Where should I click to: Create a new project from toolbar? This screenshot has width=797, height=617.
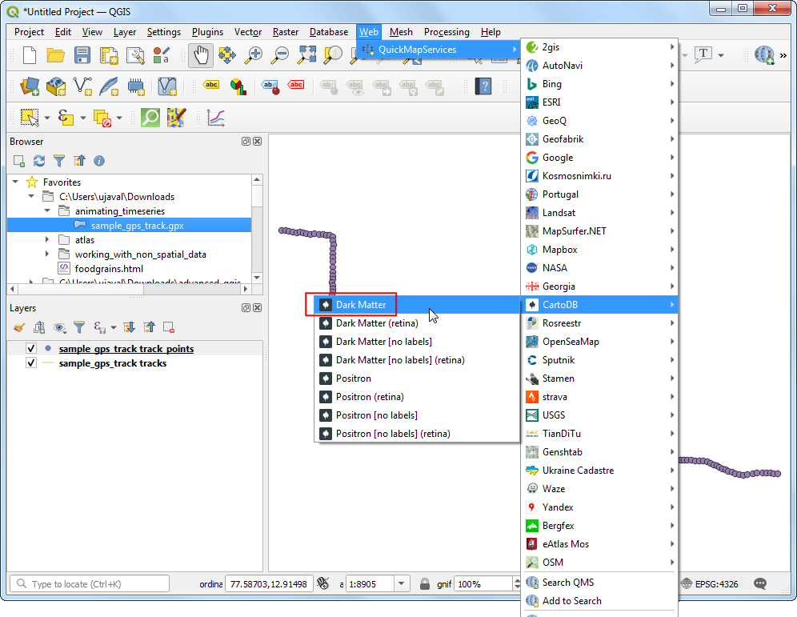pos(30,55)
